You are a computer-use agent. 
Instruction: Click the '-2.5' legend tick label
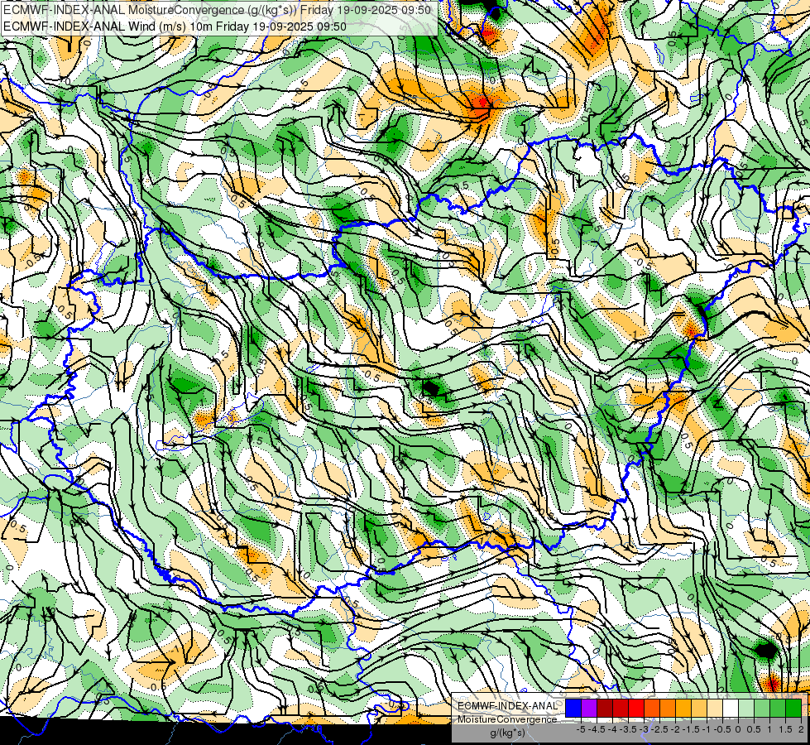click(x=659, y=729)
